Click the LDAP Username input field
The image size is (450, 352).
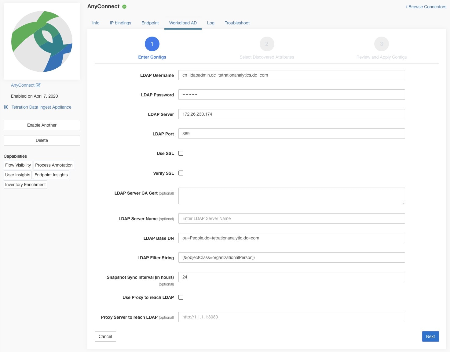click(x=292, y=75)
